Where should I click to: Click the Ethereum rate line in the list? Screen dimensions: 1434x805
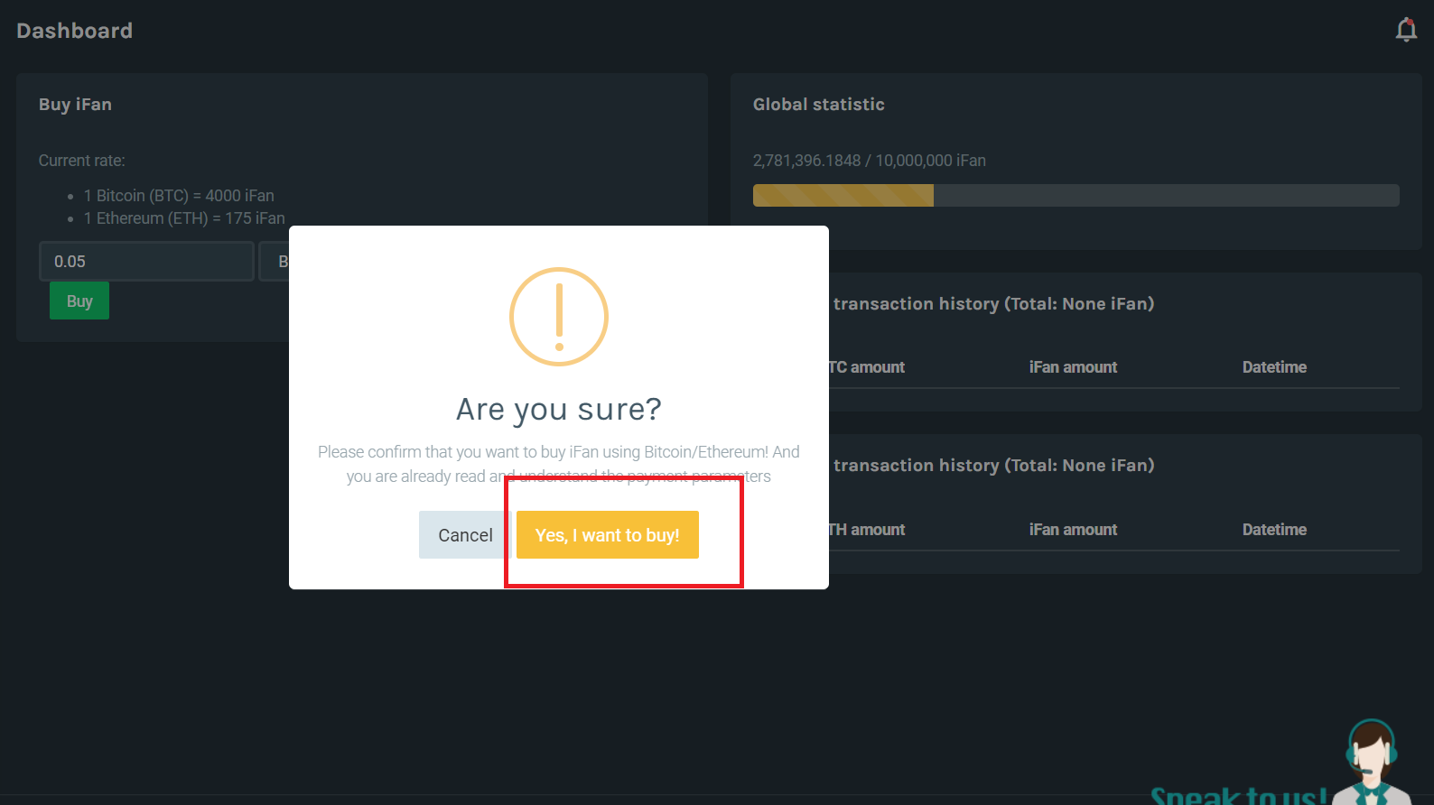(x=184, y=218)
